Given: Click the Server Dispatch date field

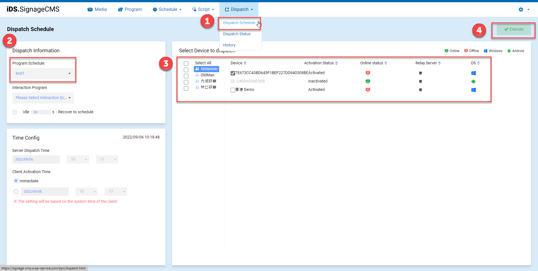Looking at the screenshot, I should coord(36,159).
